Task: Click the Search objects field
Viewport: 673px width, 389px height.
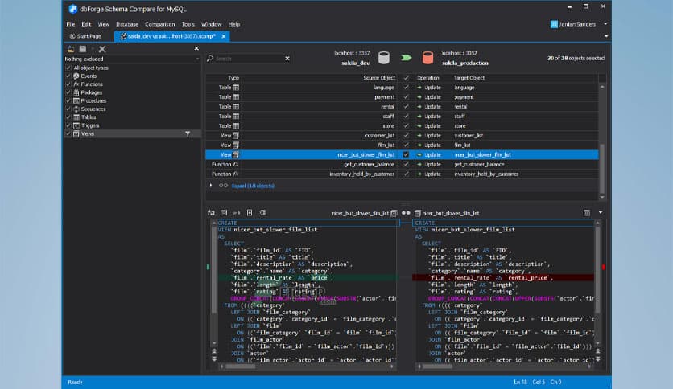Action: pos(249,59)
